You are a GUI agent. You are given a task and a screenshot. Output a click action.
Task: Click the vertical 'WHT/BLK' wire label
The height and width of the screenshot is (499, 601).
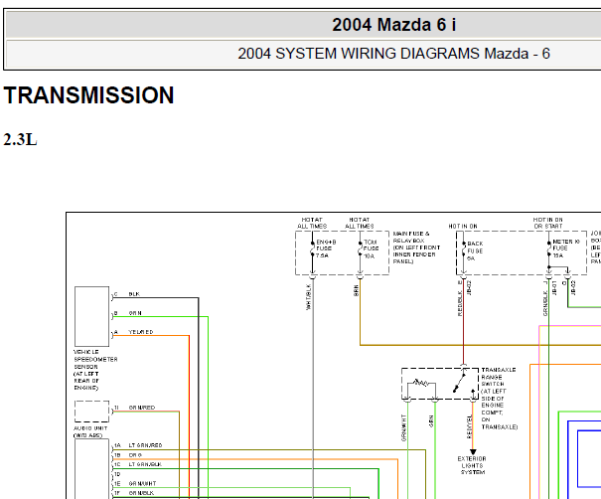point(308,297)
